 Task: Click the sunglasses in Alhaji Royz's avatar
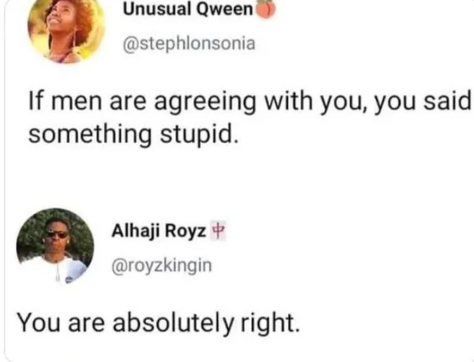tap(56, 234)
